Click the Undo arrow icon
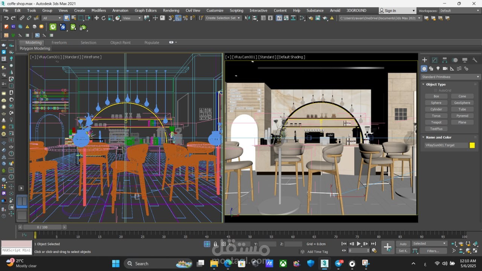 tap(6, 18)
